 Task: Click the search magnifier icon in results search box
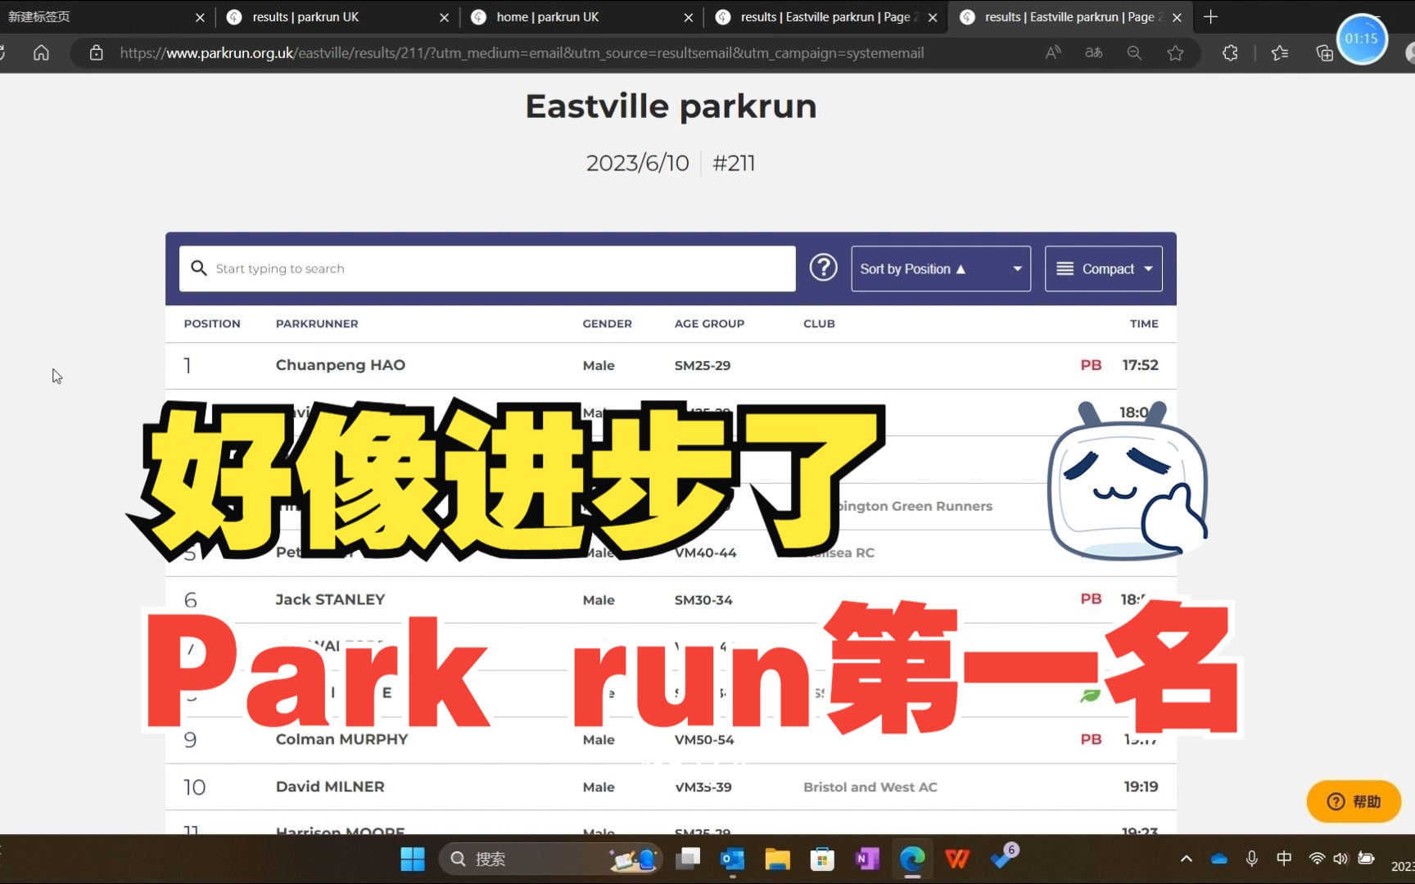198,268
